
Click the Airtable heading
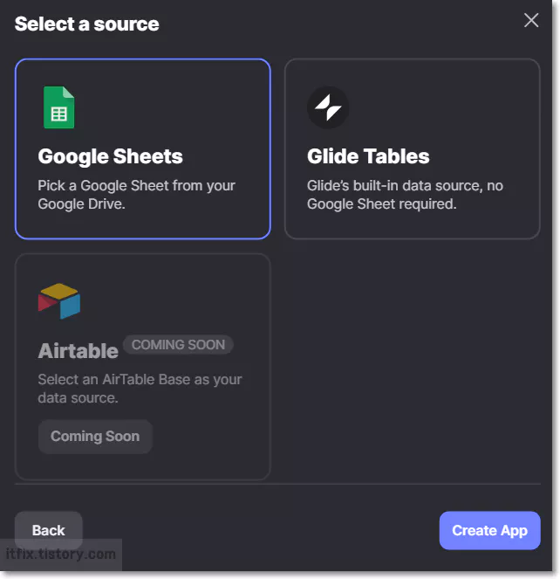click(79, 351)
